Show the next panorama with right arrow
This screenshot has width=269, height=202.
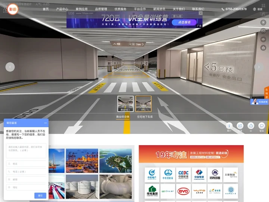pos(259,67)
